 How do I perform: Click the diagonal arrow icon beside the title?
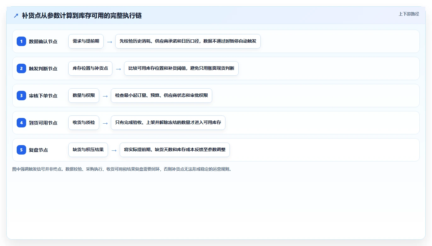coord(16,15)
